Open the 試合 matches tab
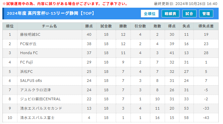The height and width of the screenshot is (124, 223). (x=189, y=14)
